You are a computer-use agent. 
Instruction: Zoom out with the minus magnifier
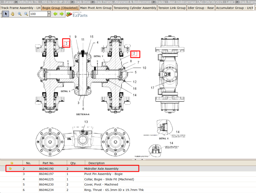(26, 14)
